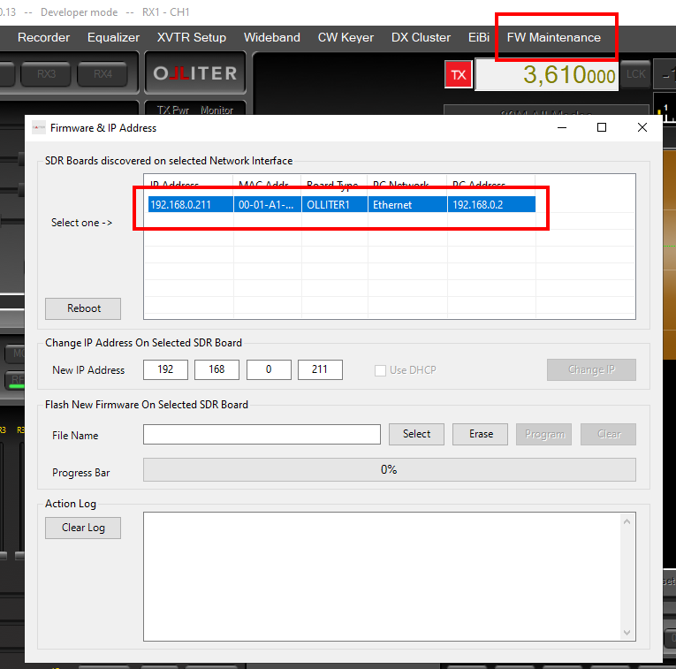Click the Clear Log button

click(83, 528)
